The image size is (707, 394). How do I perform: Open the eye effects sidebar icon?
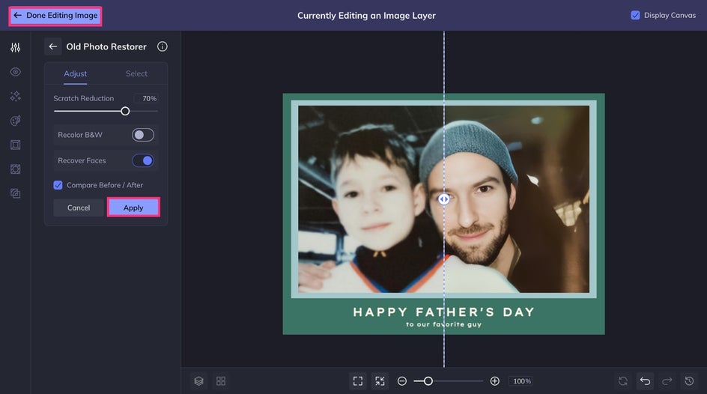pos(15,72)
